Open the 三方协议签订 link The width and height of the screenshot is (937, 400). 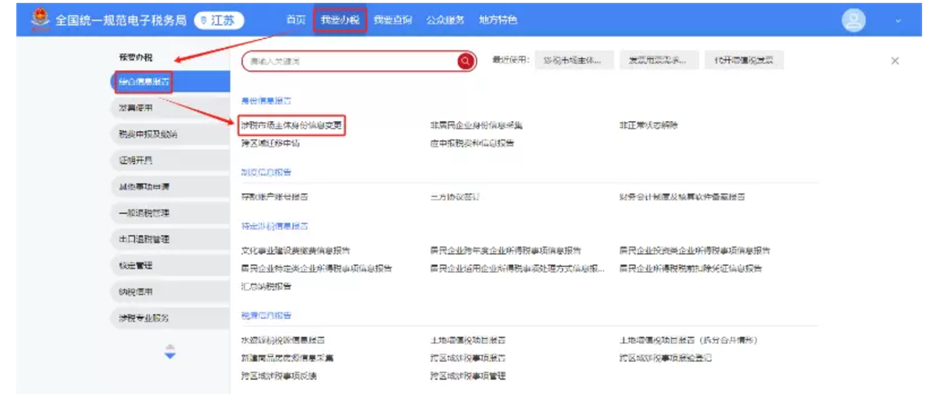[x=454, y=197]
